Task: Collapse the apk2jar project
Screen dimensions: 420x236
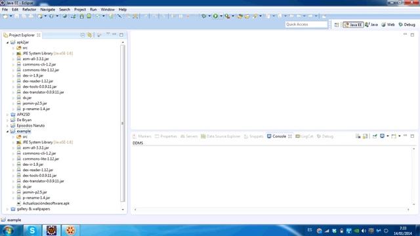Action: coord(7,42)
